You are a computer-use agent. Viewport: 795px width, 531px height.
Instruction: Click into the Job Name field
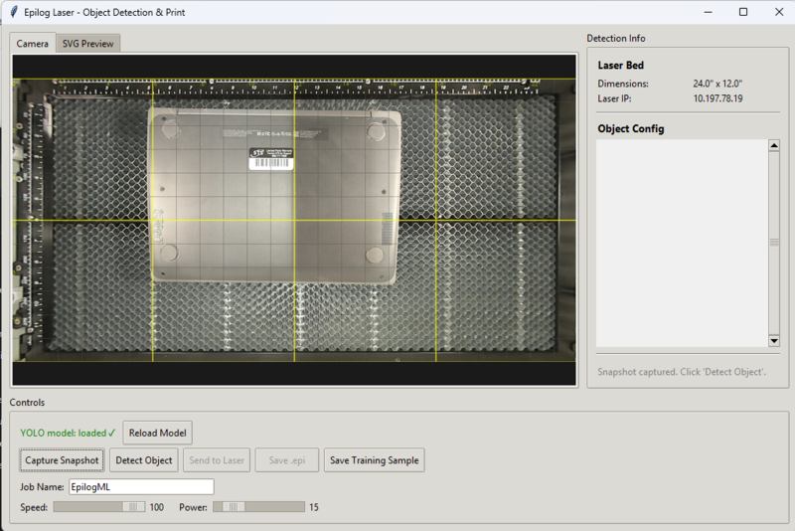141,487
